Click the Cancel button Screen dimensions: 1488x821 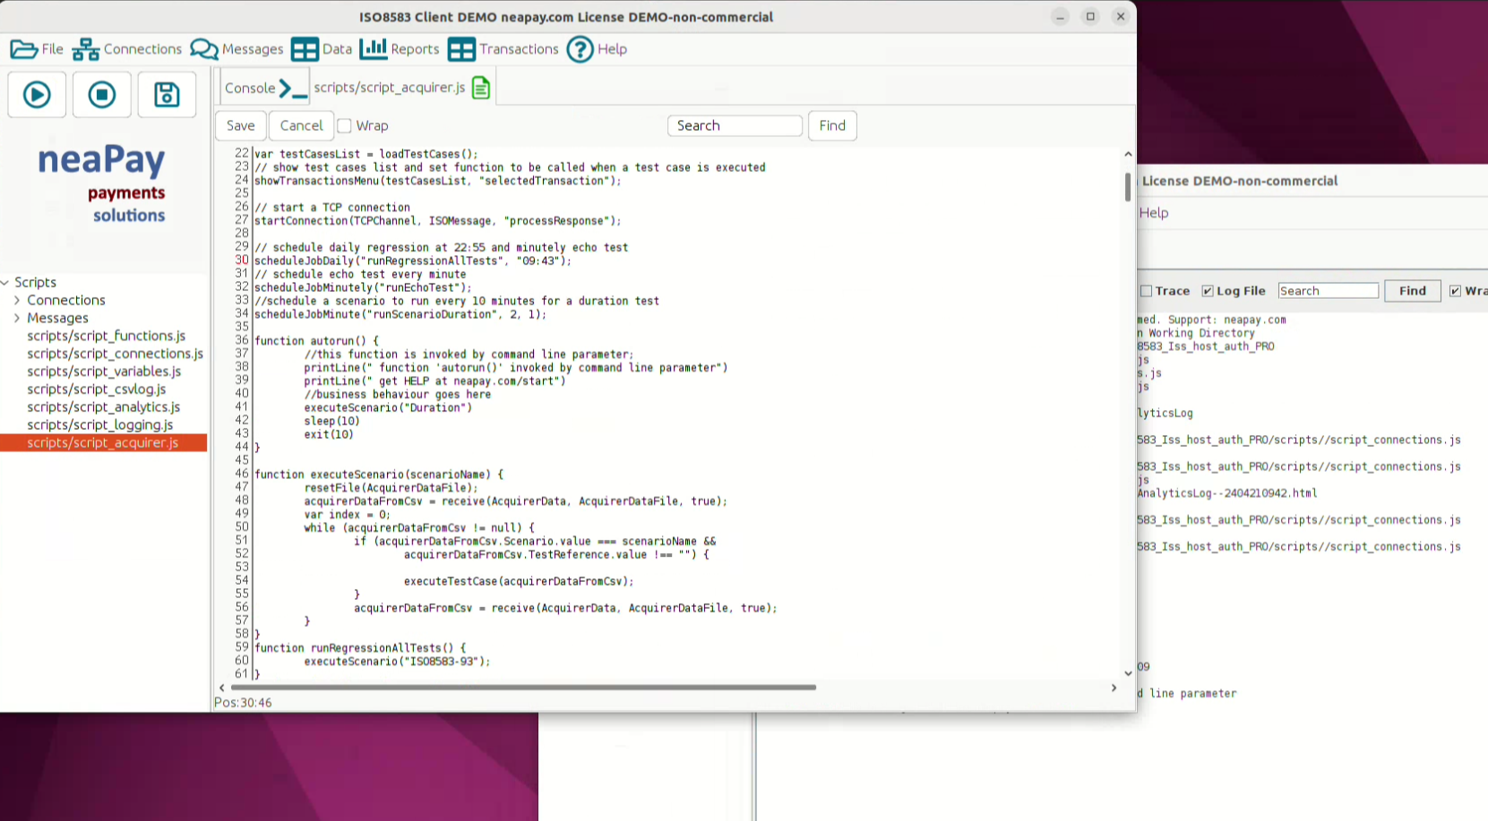301,125
